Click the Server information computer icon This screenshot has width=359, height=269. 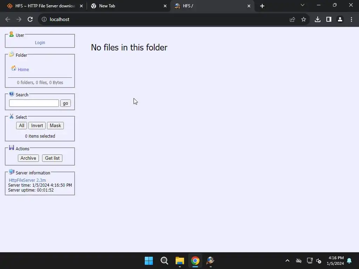pyautogui.click(x=12, y=172)
